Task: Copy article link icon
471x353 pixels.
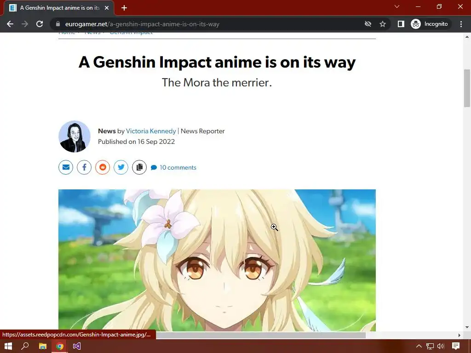Action: coord(139,167)
